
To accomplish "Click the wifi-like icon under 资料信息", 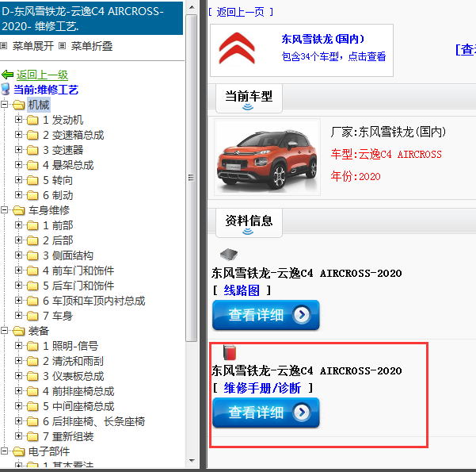I will (x=248, y=232).
